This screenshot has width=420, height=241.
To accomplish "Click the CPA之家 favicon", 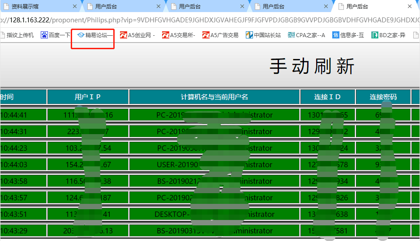I will pos(291,35).
